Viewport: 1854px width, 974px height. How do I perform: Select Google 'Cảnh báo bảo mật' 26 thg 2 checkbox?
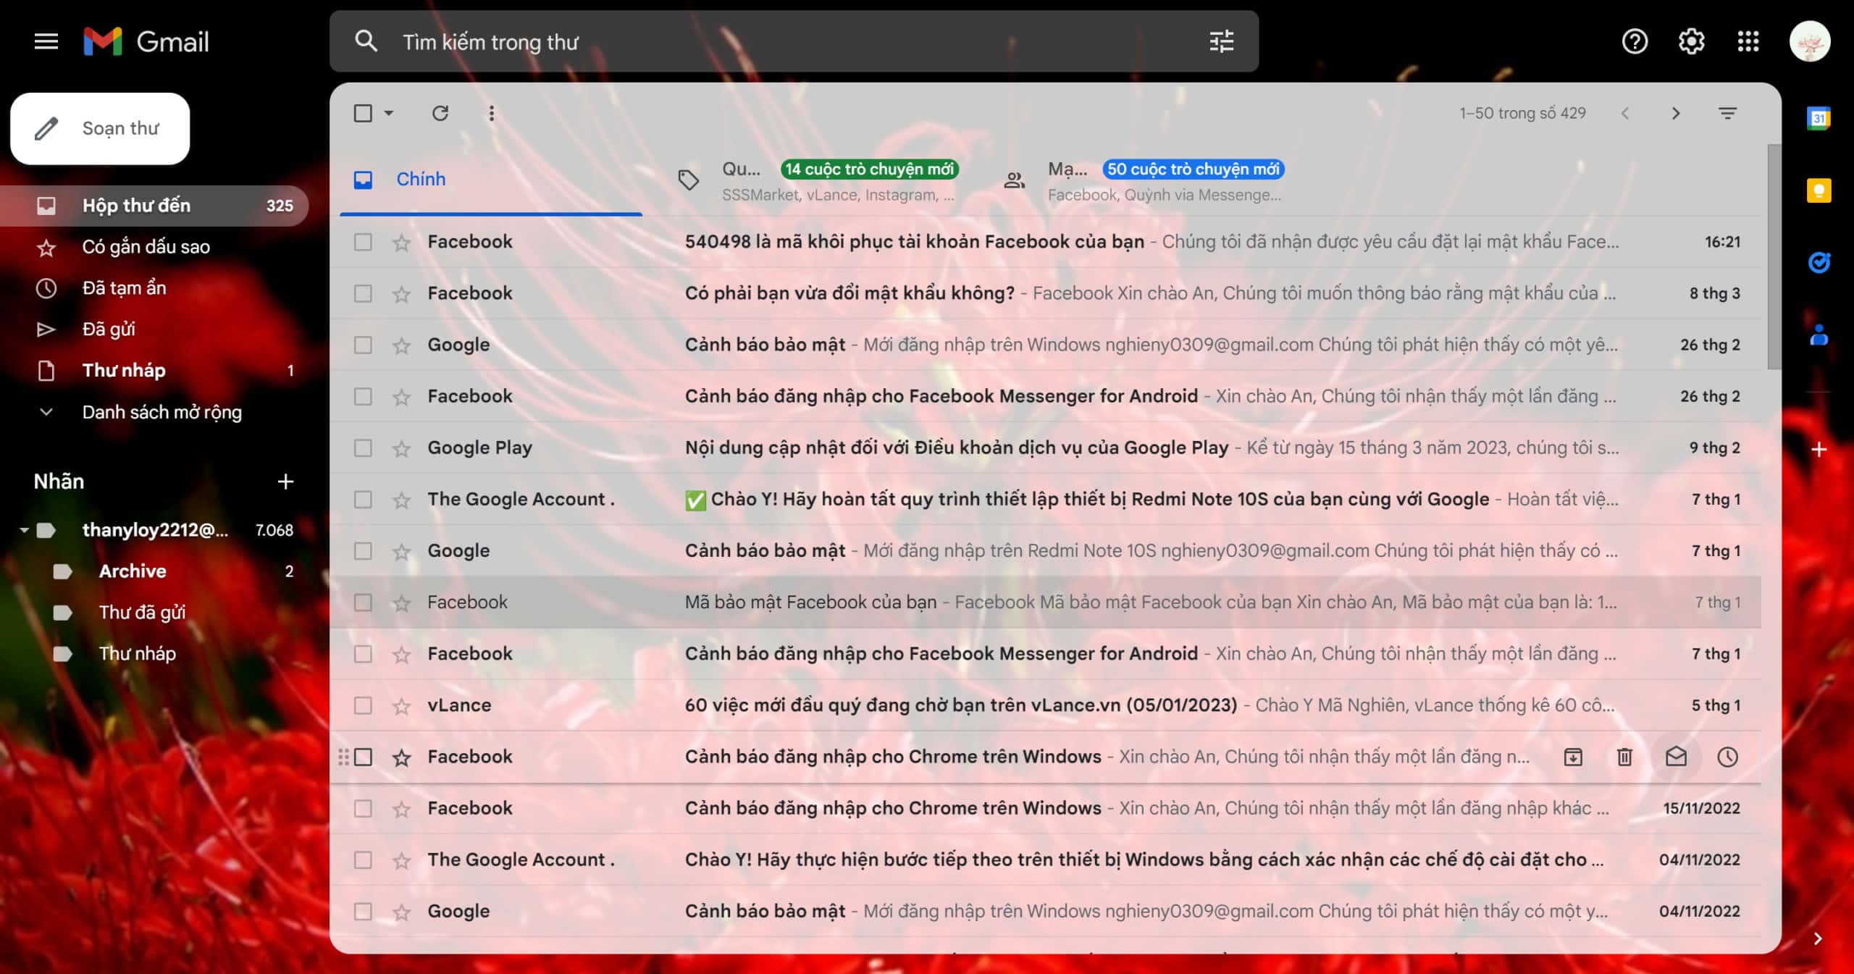pos(363,345)
